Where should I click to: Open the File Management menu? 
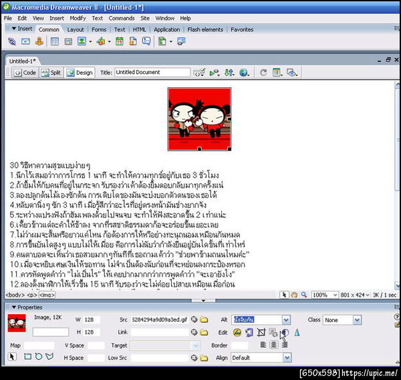tap(229, 73)
